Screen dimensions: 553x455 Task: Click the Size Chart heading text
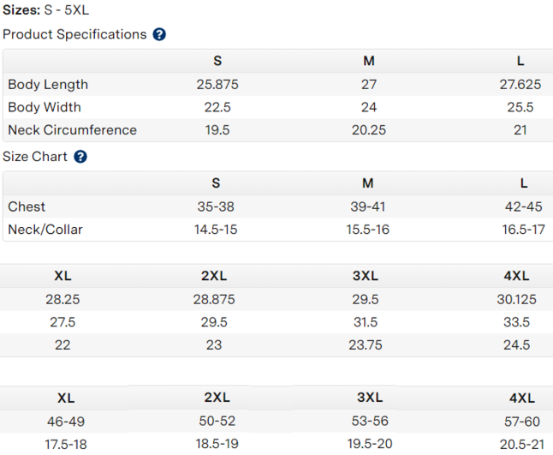click(x=34, y=157)
